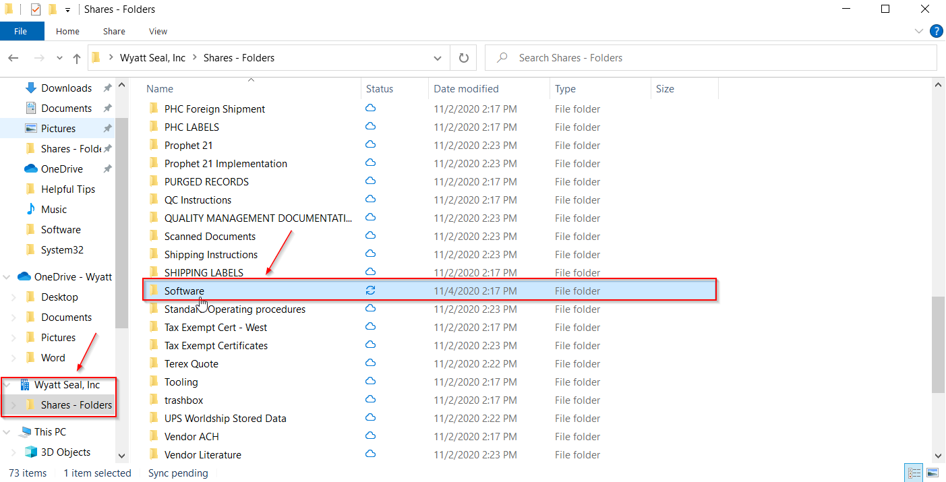Click the cloud status icon of Terex Quote

coord(370,363)
